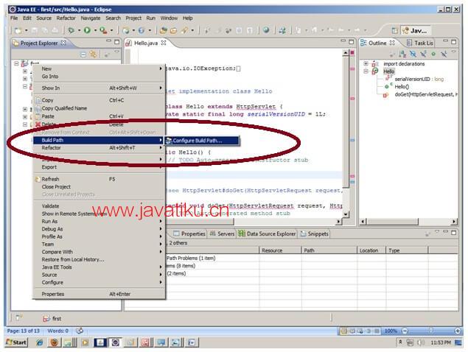Collapse the Hello class in Outline
Screen dimensions: 468x352
click(366, 71)
